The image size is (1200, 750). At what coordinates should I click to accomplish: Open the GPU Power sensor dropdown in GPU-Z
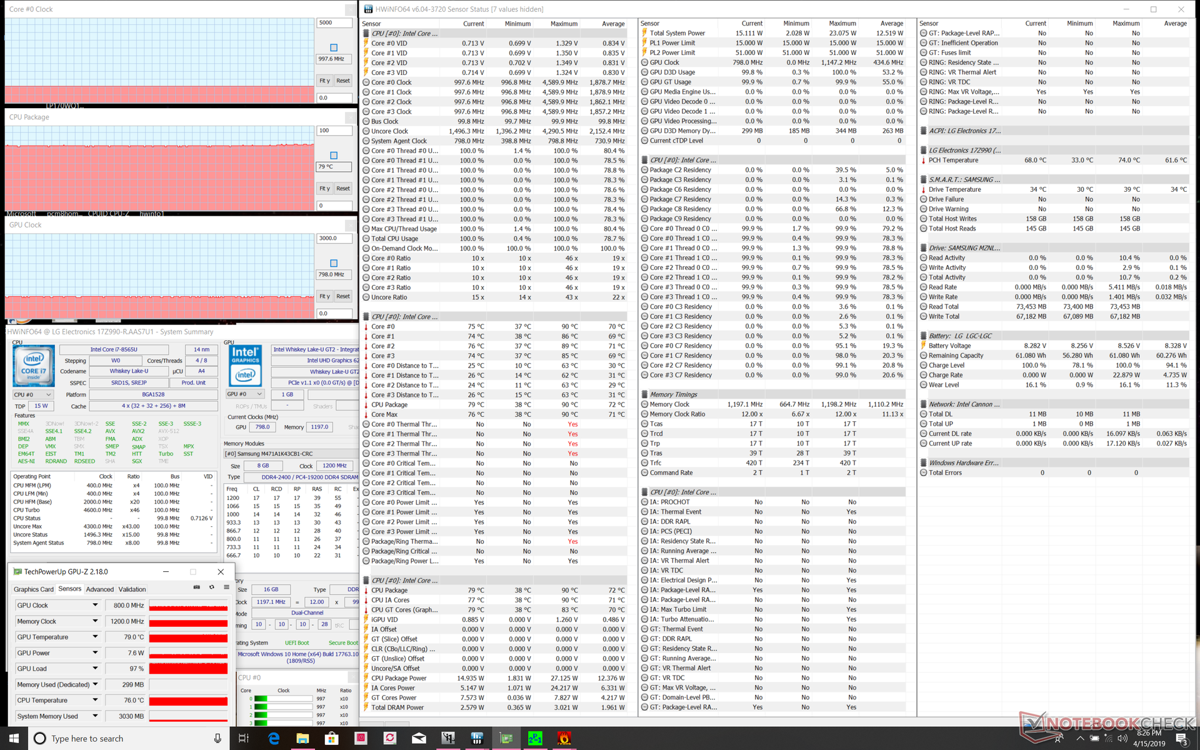tap(95, 652)
